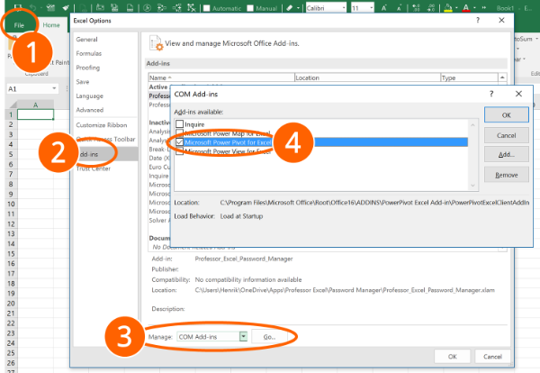This screenshot has width=540, height=373.
Task: Select cell A1 in the worksheet
Action: pyautogui.click(x=35, y=114)
